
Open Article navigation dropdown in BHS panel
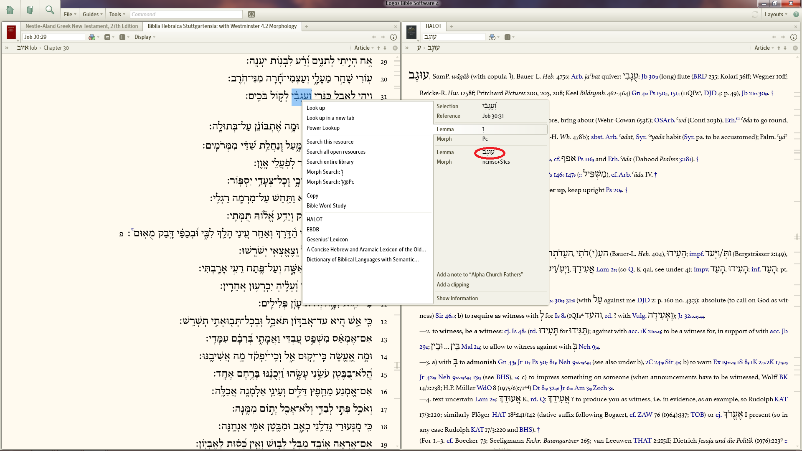pyautogui.click(x=364, y=48)
